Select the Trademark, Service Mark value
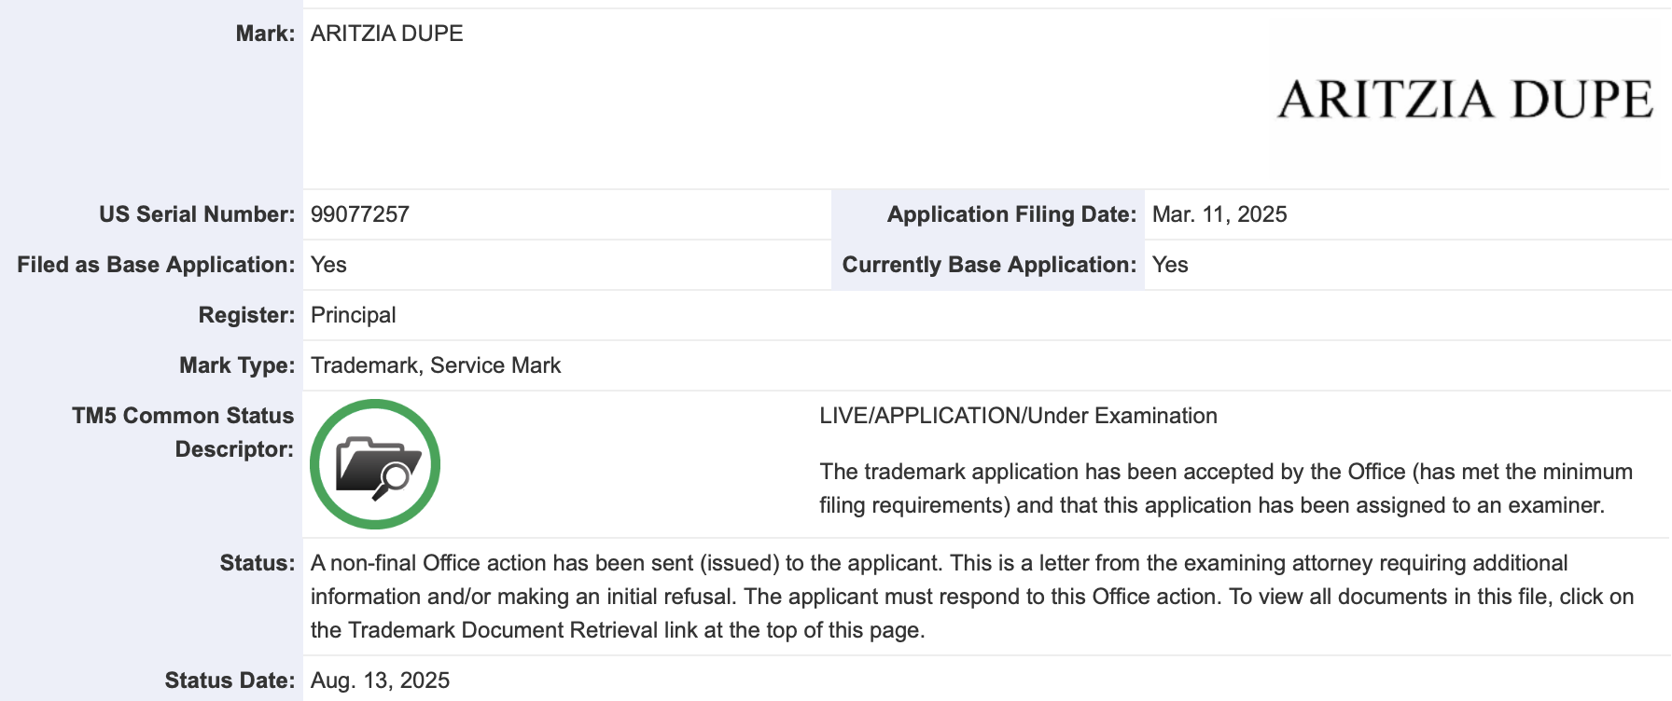 (436, 365)
